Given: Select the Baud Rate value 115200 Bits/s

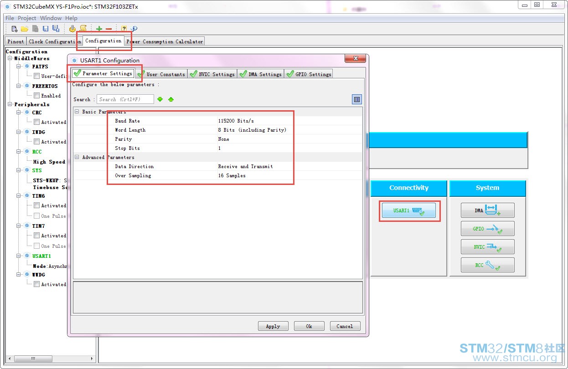Looking at the screenshot, I should [236, 121].
